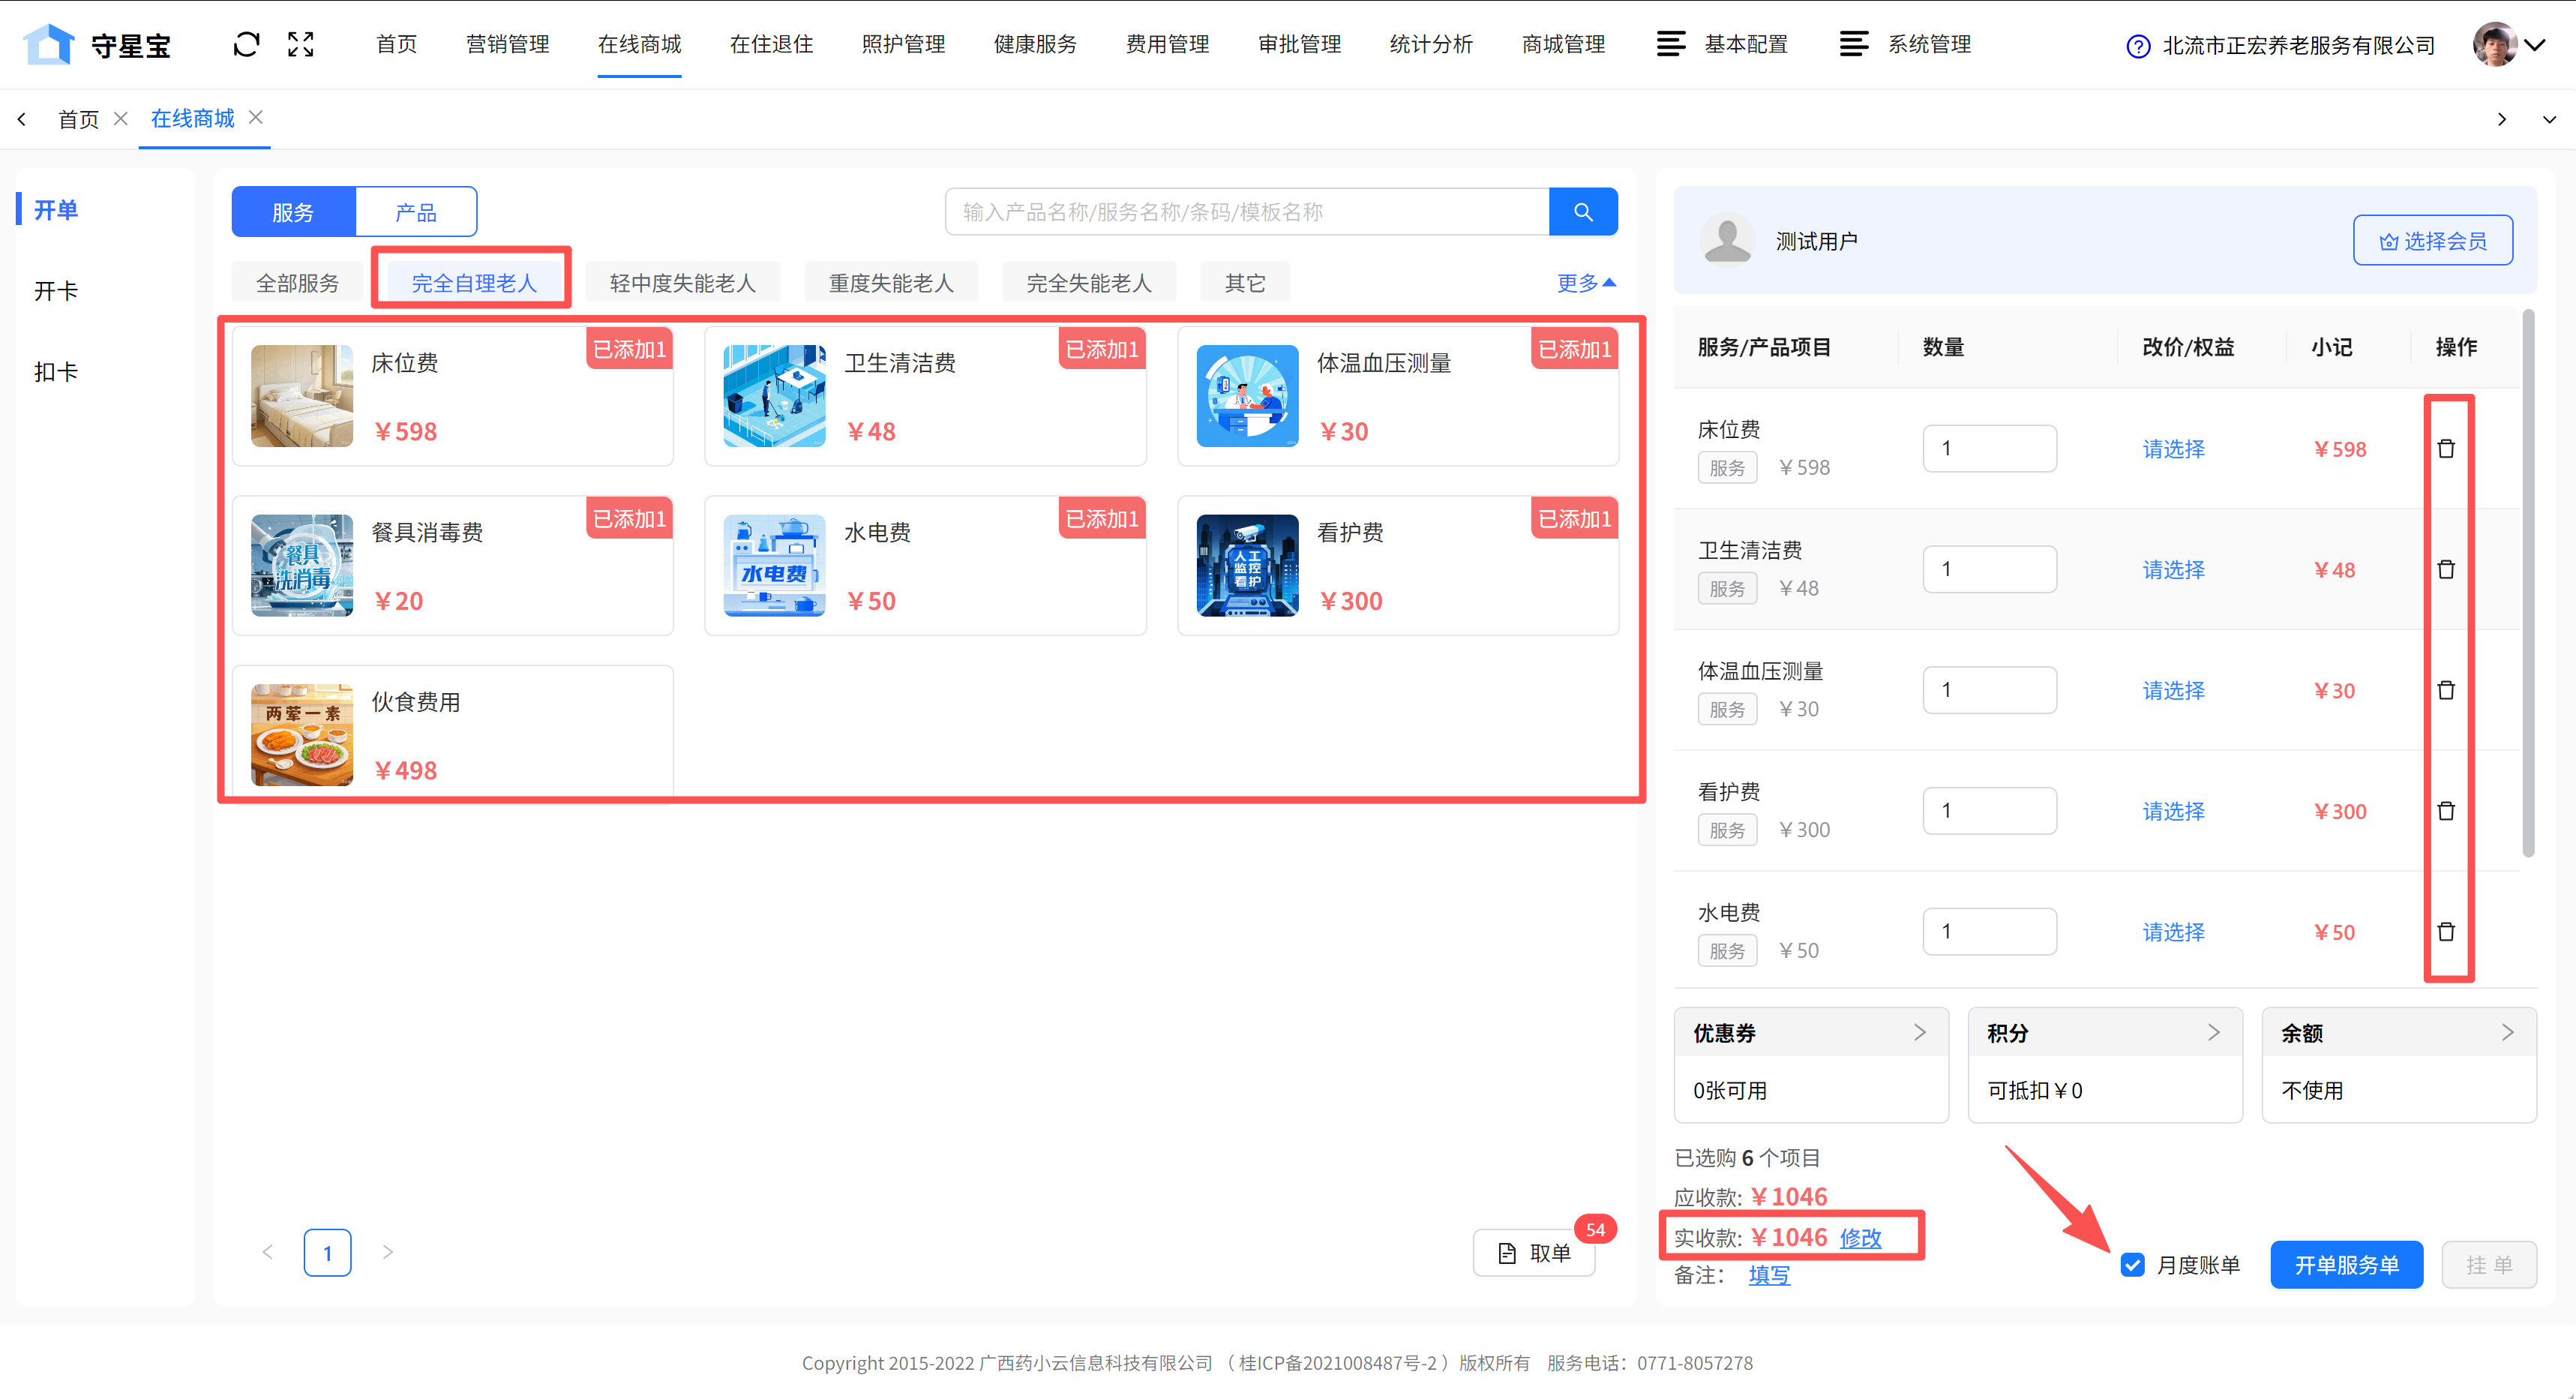Image resolution: width=2576 pixels, height=1399 pixels.
Task: Expand the 优惠券 panel chevron
Action: [1919, 1033]
